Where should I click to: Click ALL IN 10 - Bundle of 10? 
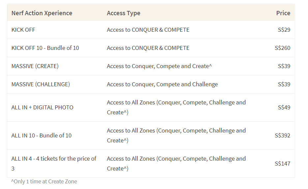tap(42, 135)
